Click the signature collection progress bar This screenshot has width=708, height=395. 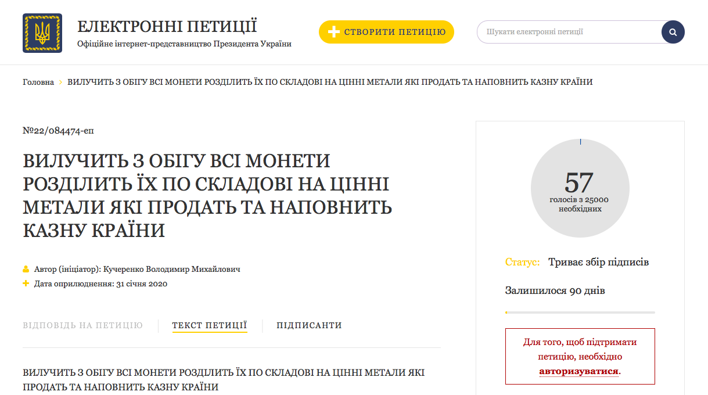pos(580,313)
